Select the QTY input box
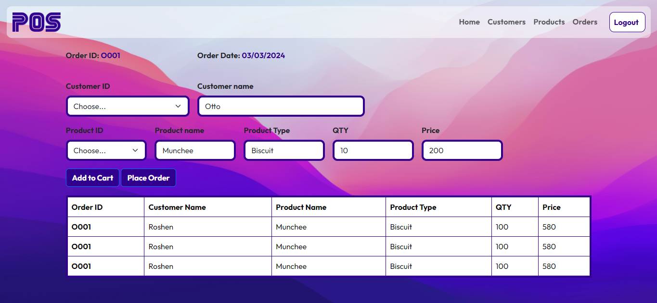 click(373, 150)
